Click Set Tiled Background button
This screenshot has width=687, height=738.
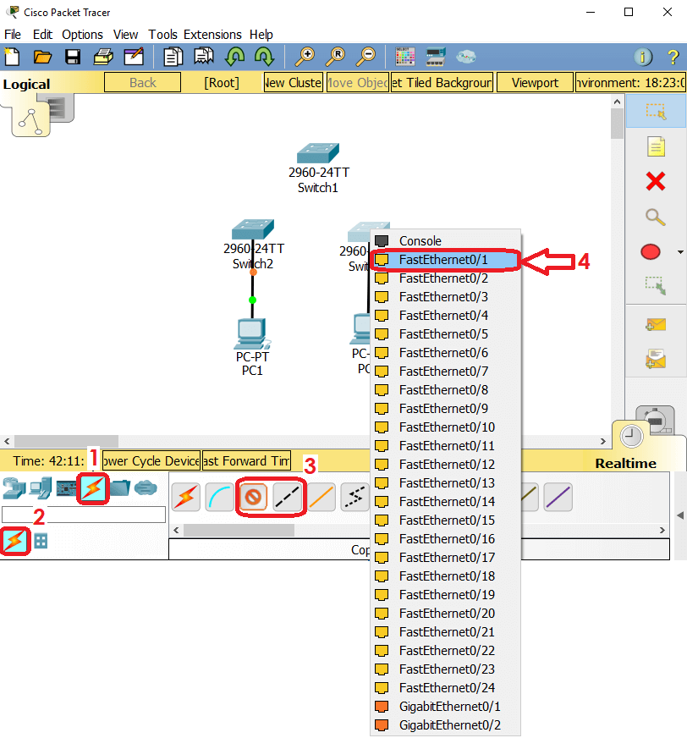(442, 83)
